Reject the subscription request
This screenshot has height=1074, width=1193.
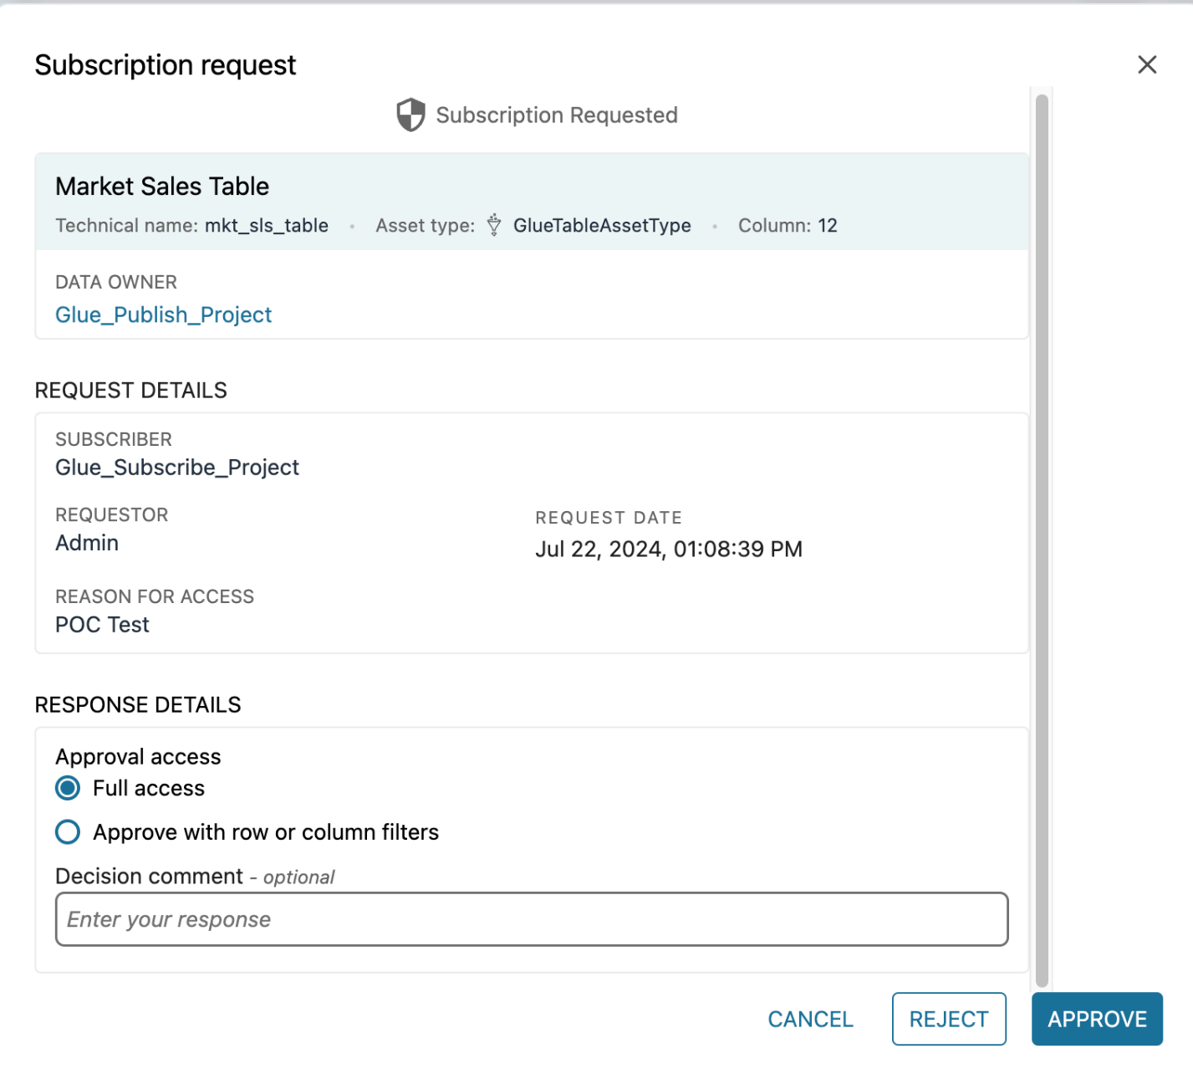pyautogui.click(x=949, y=1019)
